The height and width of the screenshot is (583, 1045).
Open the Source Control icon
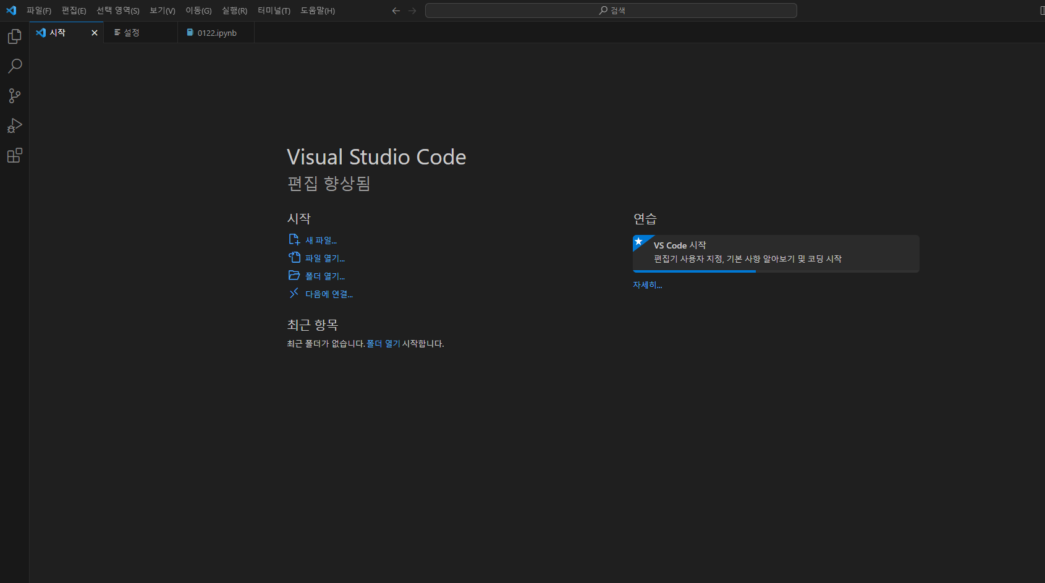pyautogui.click(x=14, y=96)
